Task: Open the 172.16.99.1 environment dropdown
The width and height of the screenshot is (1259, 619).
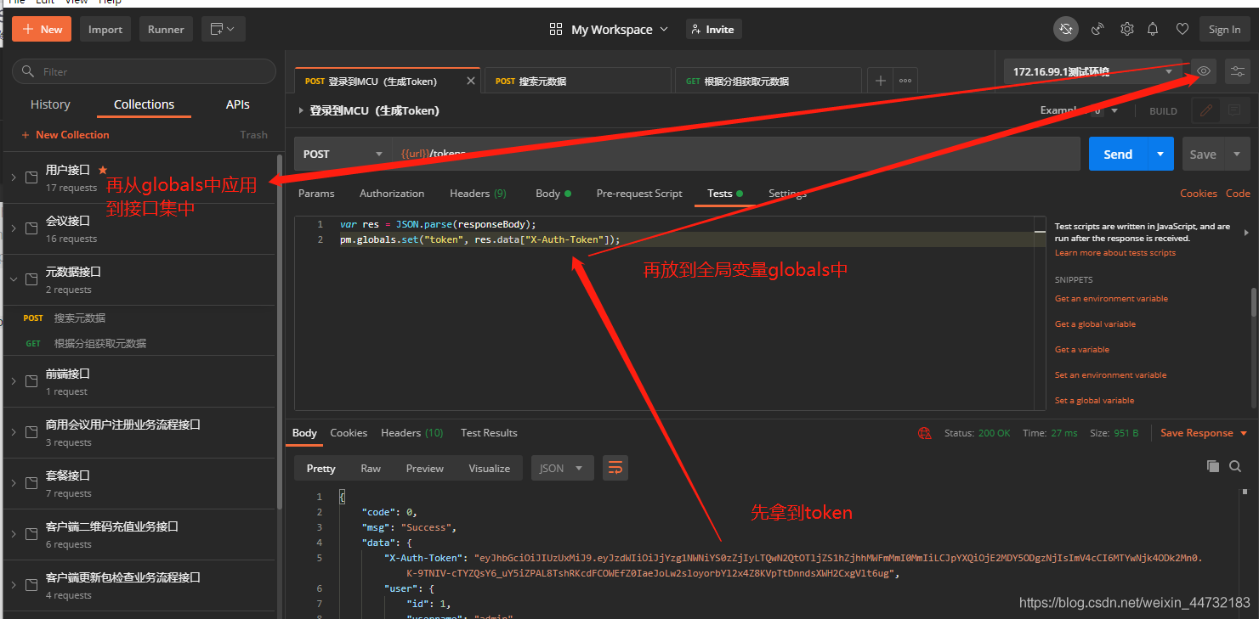Action: pos(1092,72)
